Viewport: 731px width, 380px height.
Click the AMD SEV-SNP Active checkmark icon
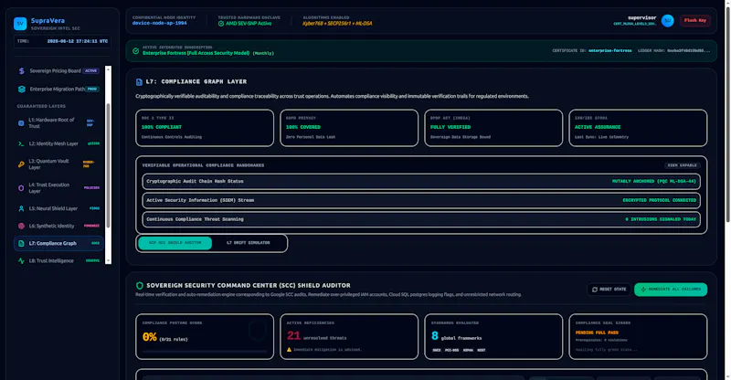point(221,24)
